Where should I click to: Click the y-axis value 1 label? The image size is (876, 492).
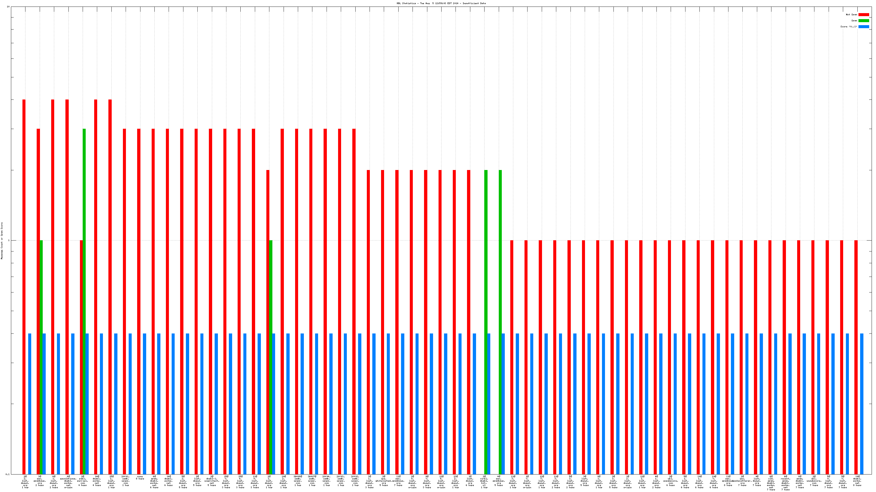pos(8,241)
